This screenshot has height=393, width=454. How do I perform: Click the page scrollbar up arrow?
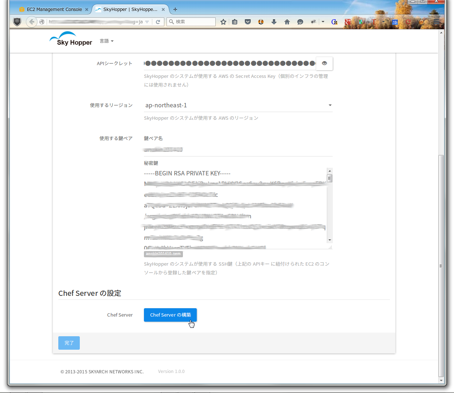click(441, 33)
